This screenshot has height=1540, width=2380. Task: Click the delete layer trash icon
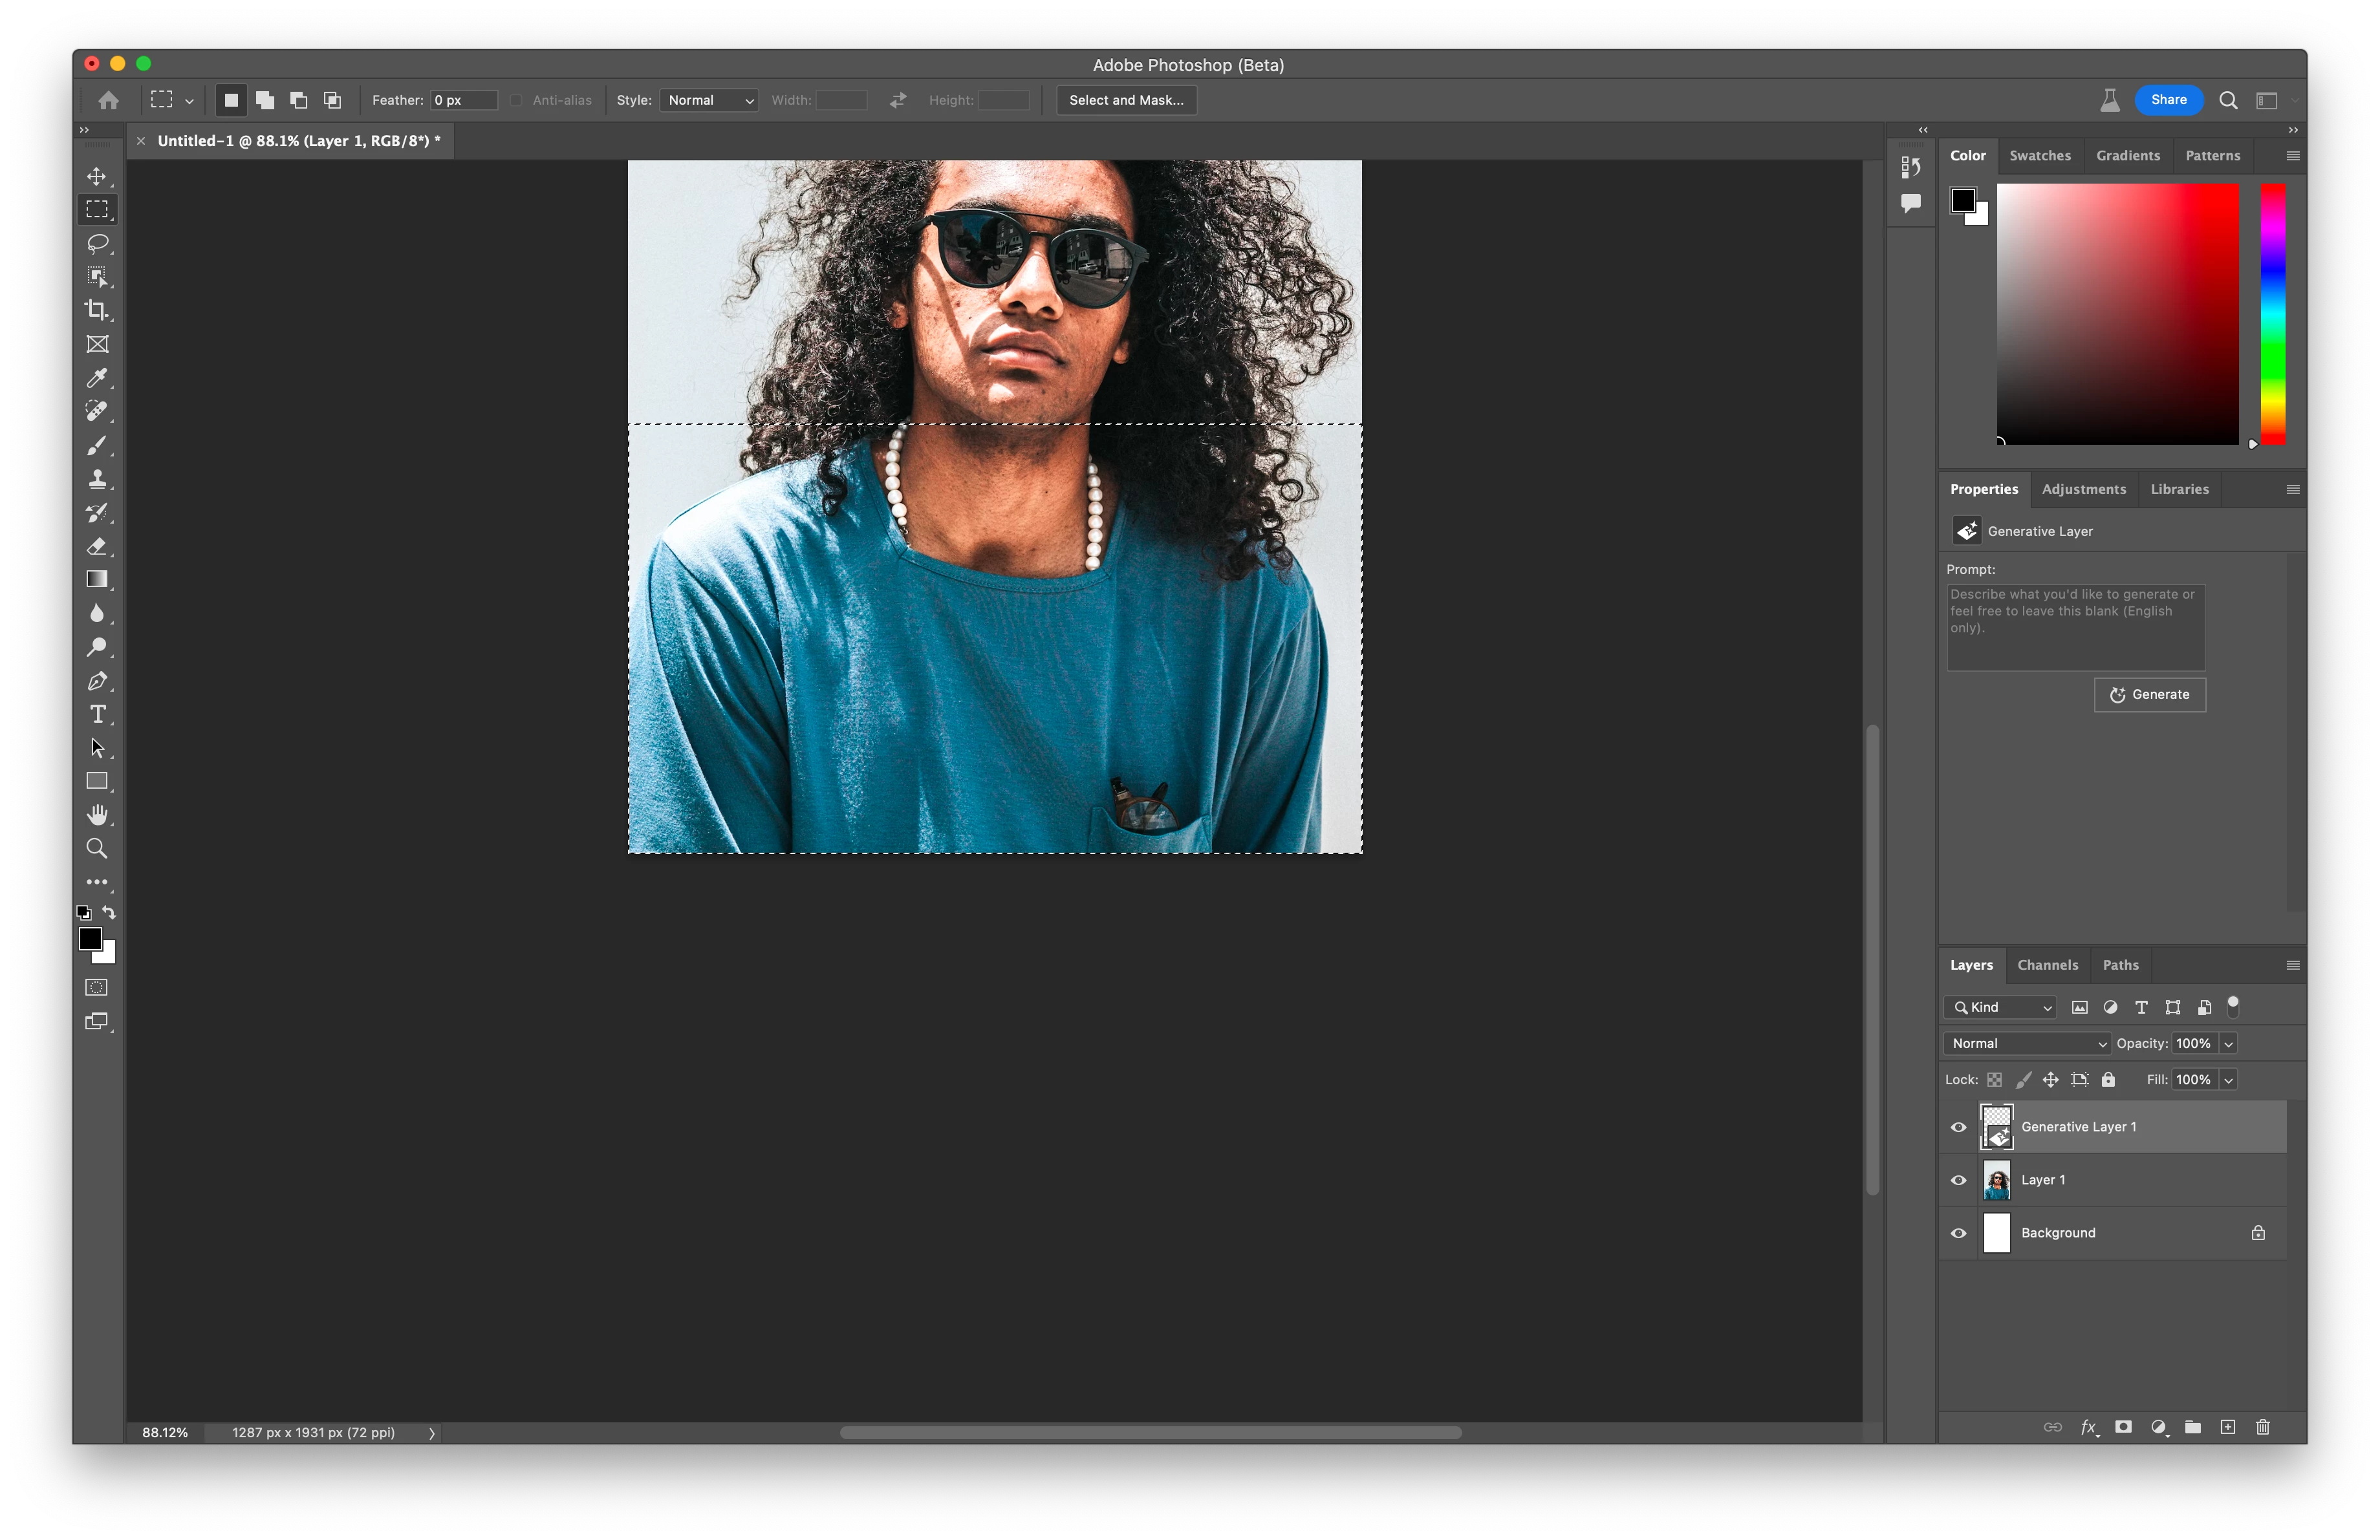point(2263,1427)
